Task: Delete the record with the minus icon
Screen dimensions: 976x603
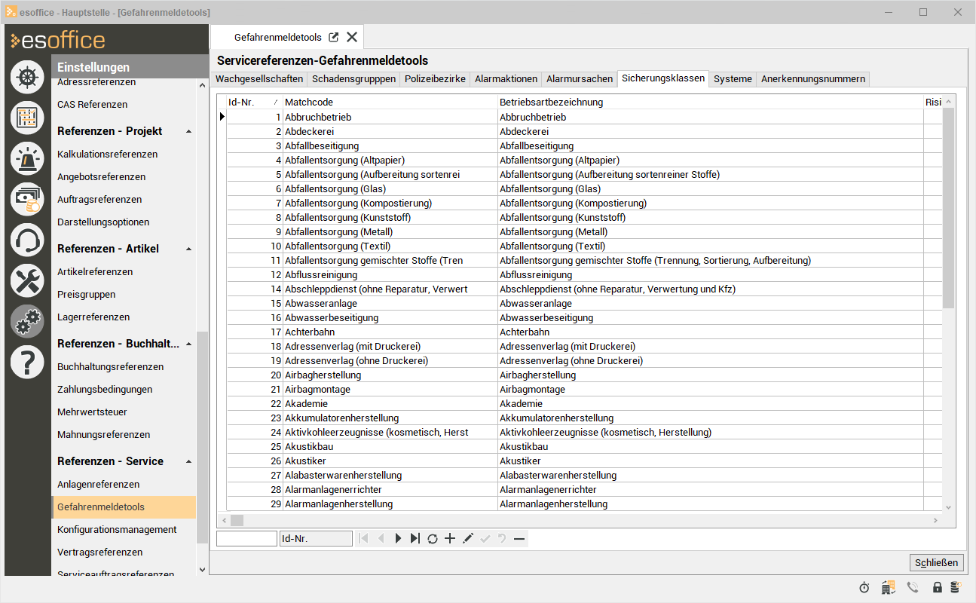Action: point(519,538)
